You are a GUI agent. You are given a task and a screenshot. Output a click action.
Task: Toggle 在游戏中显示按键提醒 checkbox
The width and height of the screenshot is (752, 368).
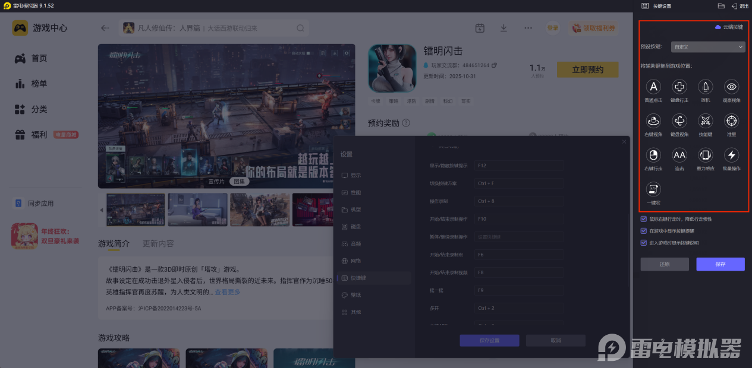tap(643, 231)
